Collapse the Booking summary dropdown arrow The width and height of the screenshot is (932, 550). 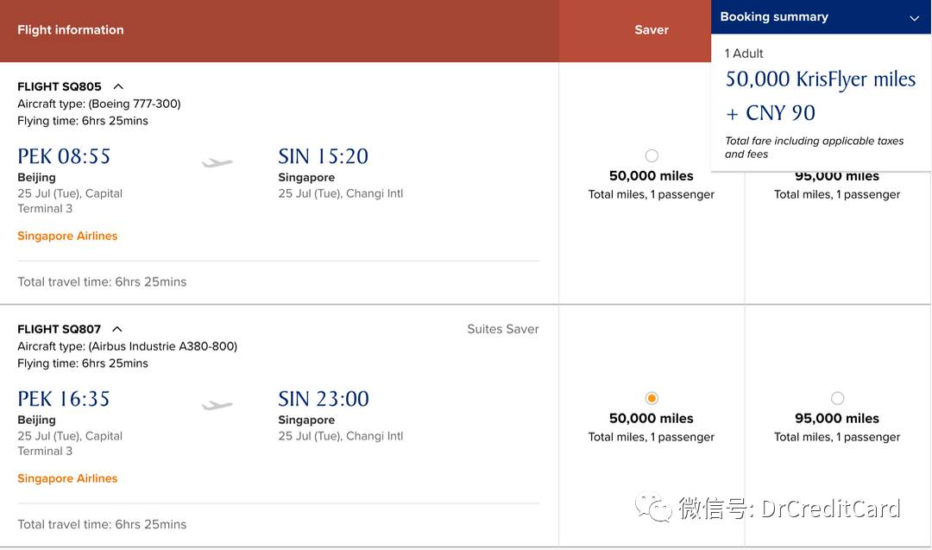914,18
